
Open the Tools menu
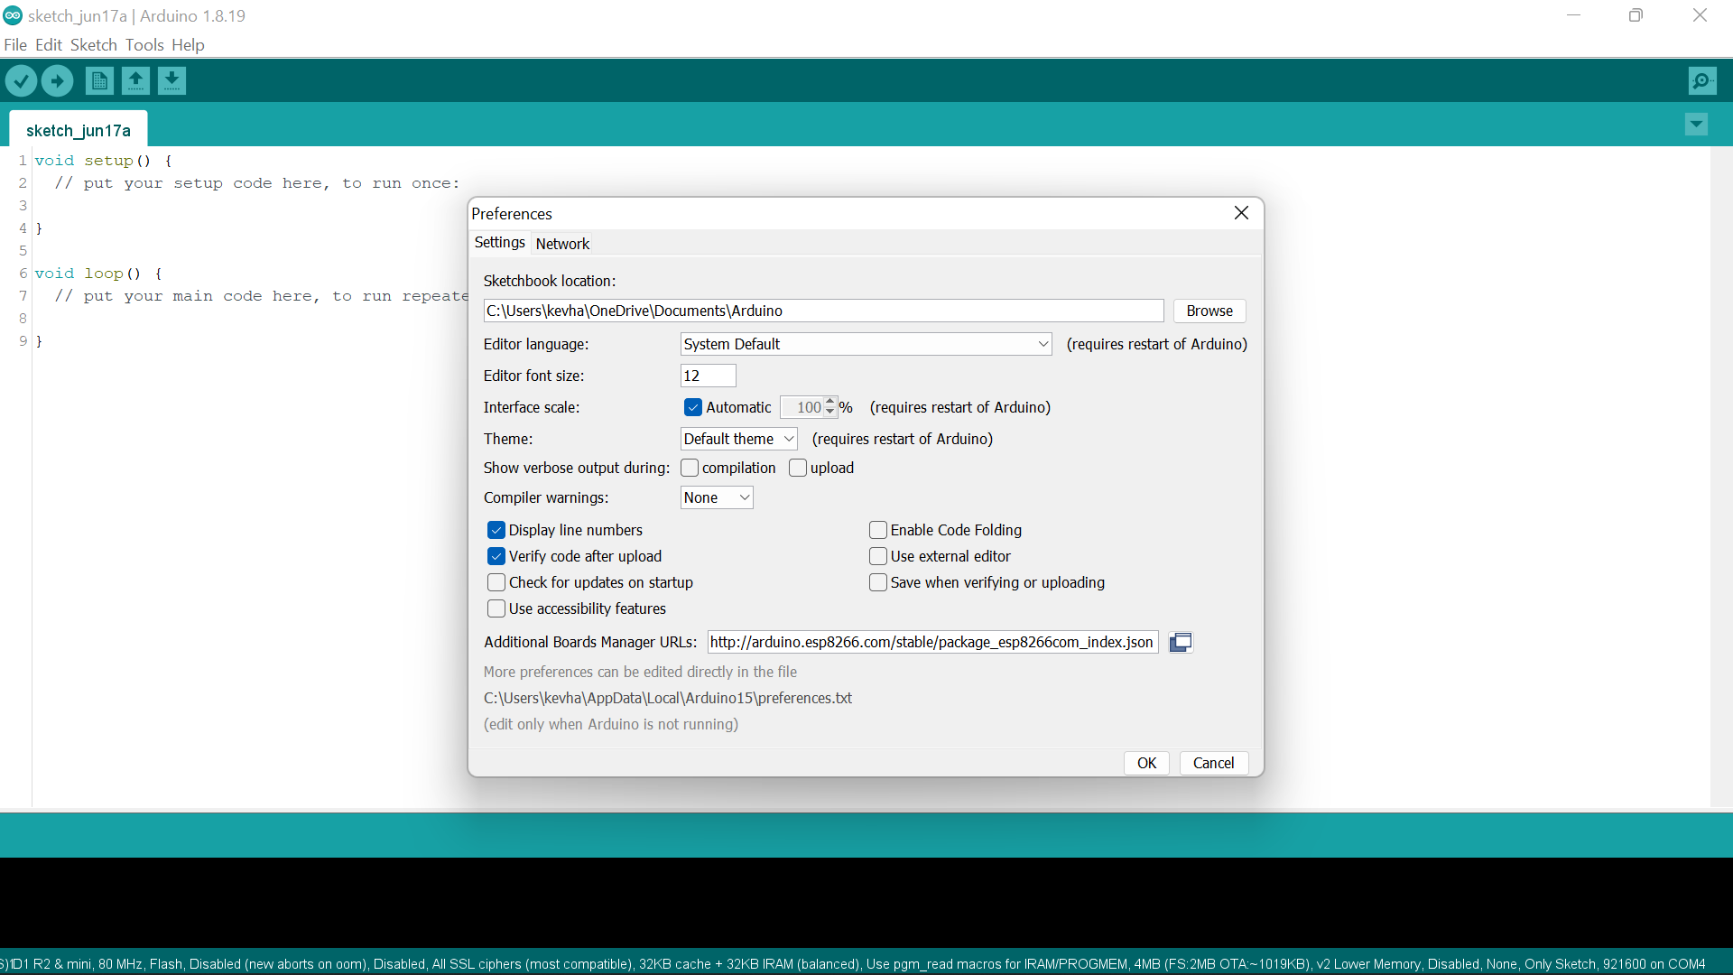pyautogui.click(x=144, y=45)
